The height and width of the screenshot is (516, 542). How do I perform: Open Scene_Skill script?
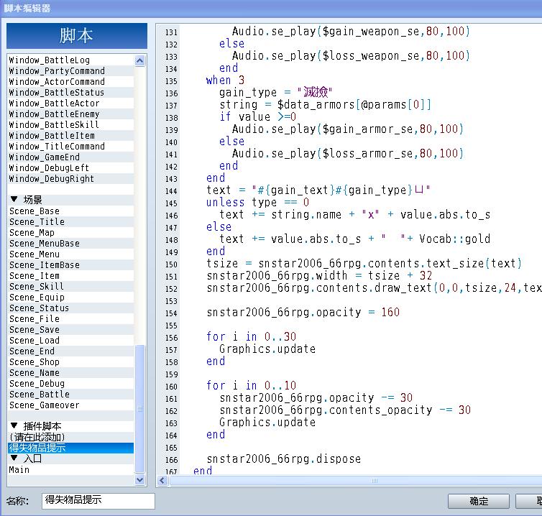(70, 286)
